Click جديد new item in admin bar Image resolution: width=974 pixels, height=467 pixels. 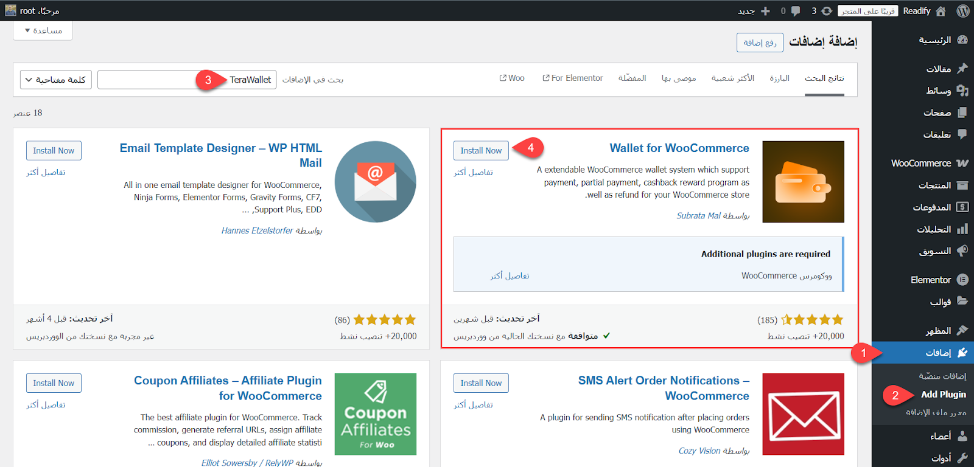click(746, 11)
